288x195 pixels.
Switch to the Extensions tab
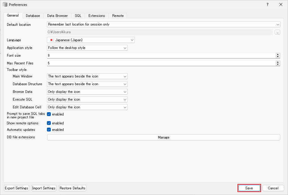tap(96, 16)
